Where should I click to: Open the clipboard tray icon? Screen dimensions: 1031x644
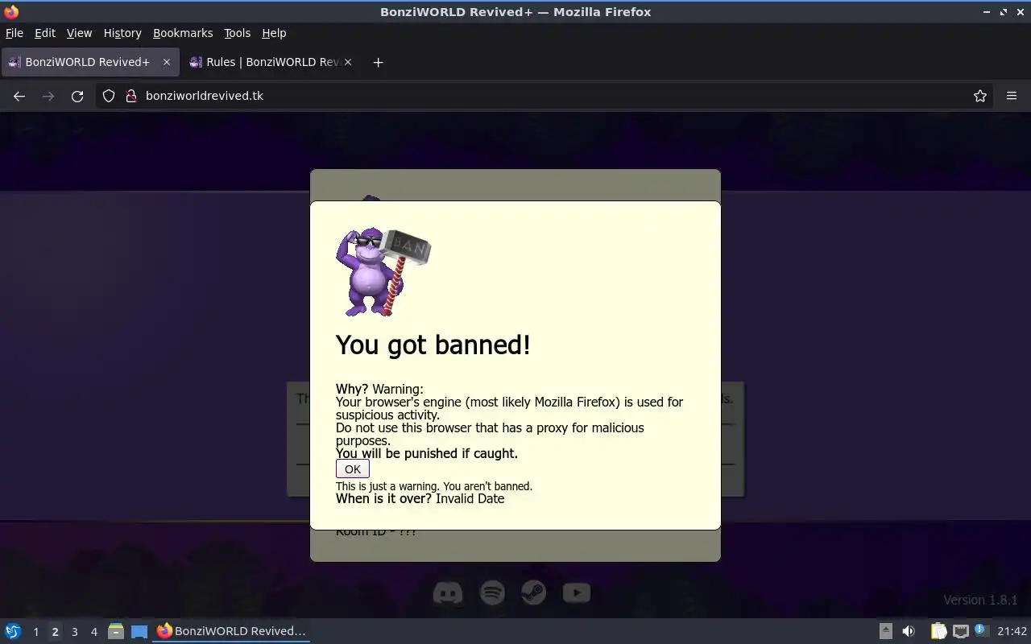(x=938, y=631)
